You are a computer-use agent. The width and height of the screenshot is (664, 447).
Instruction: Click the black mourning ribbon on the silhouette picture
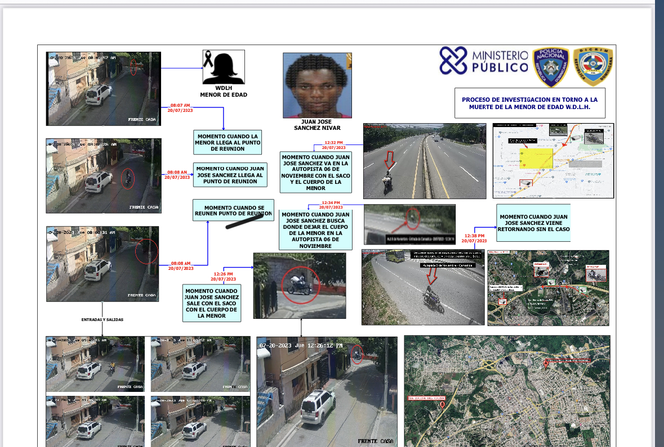(208, 58)
